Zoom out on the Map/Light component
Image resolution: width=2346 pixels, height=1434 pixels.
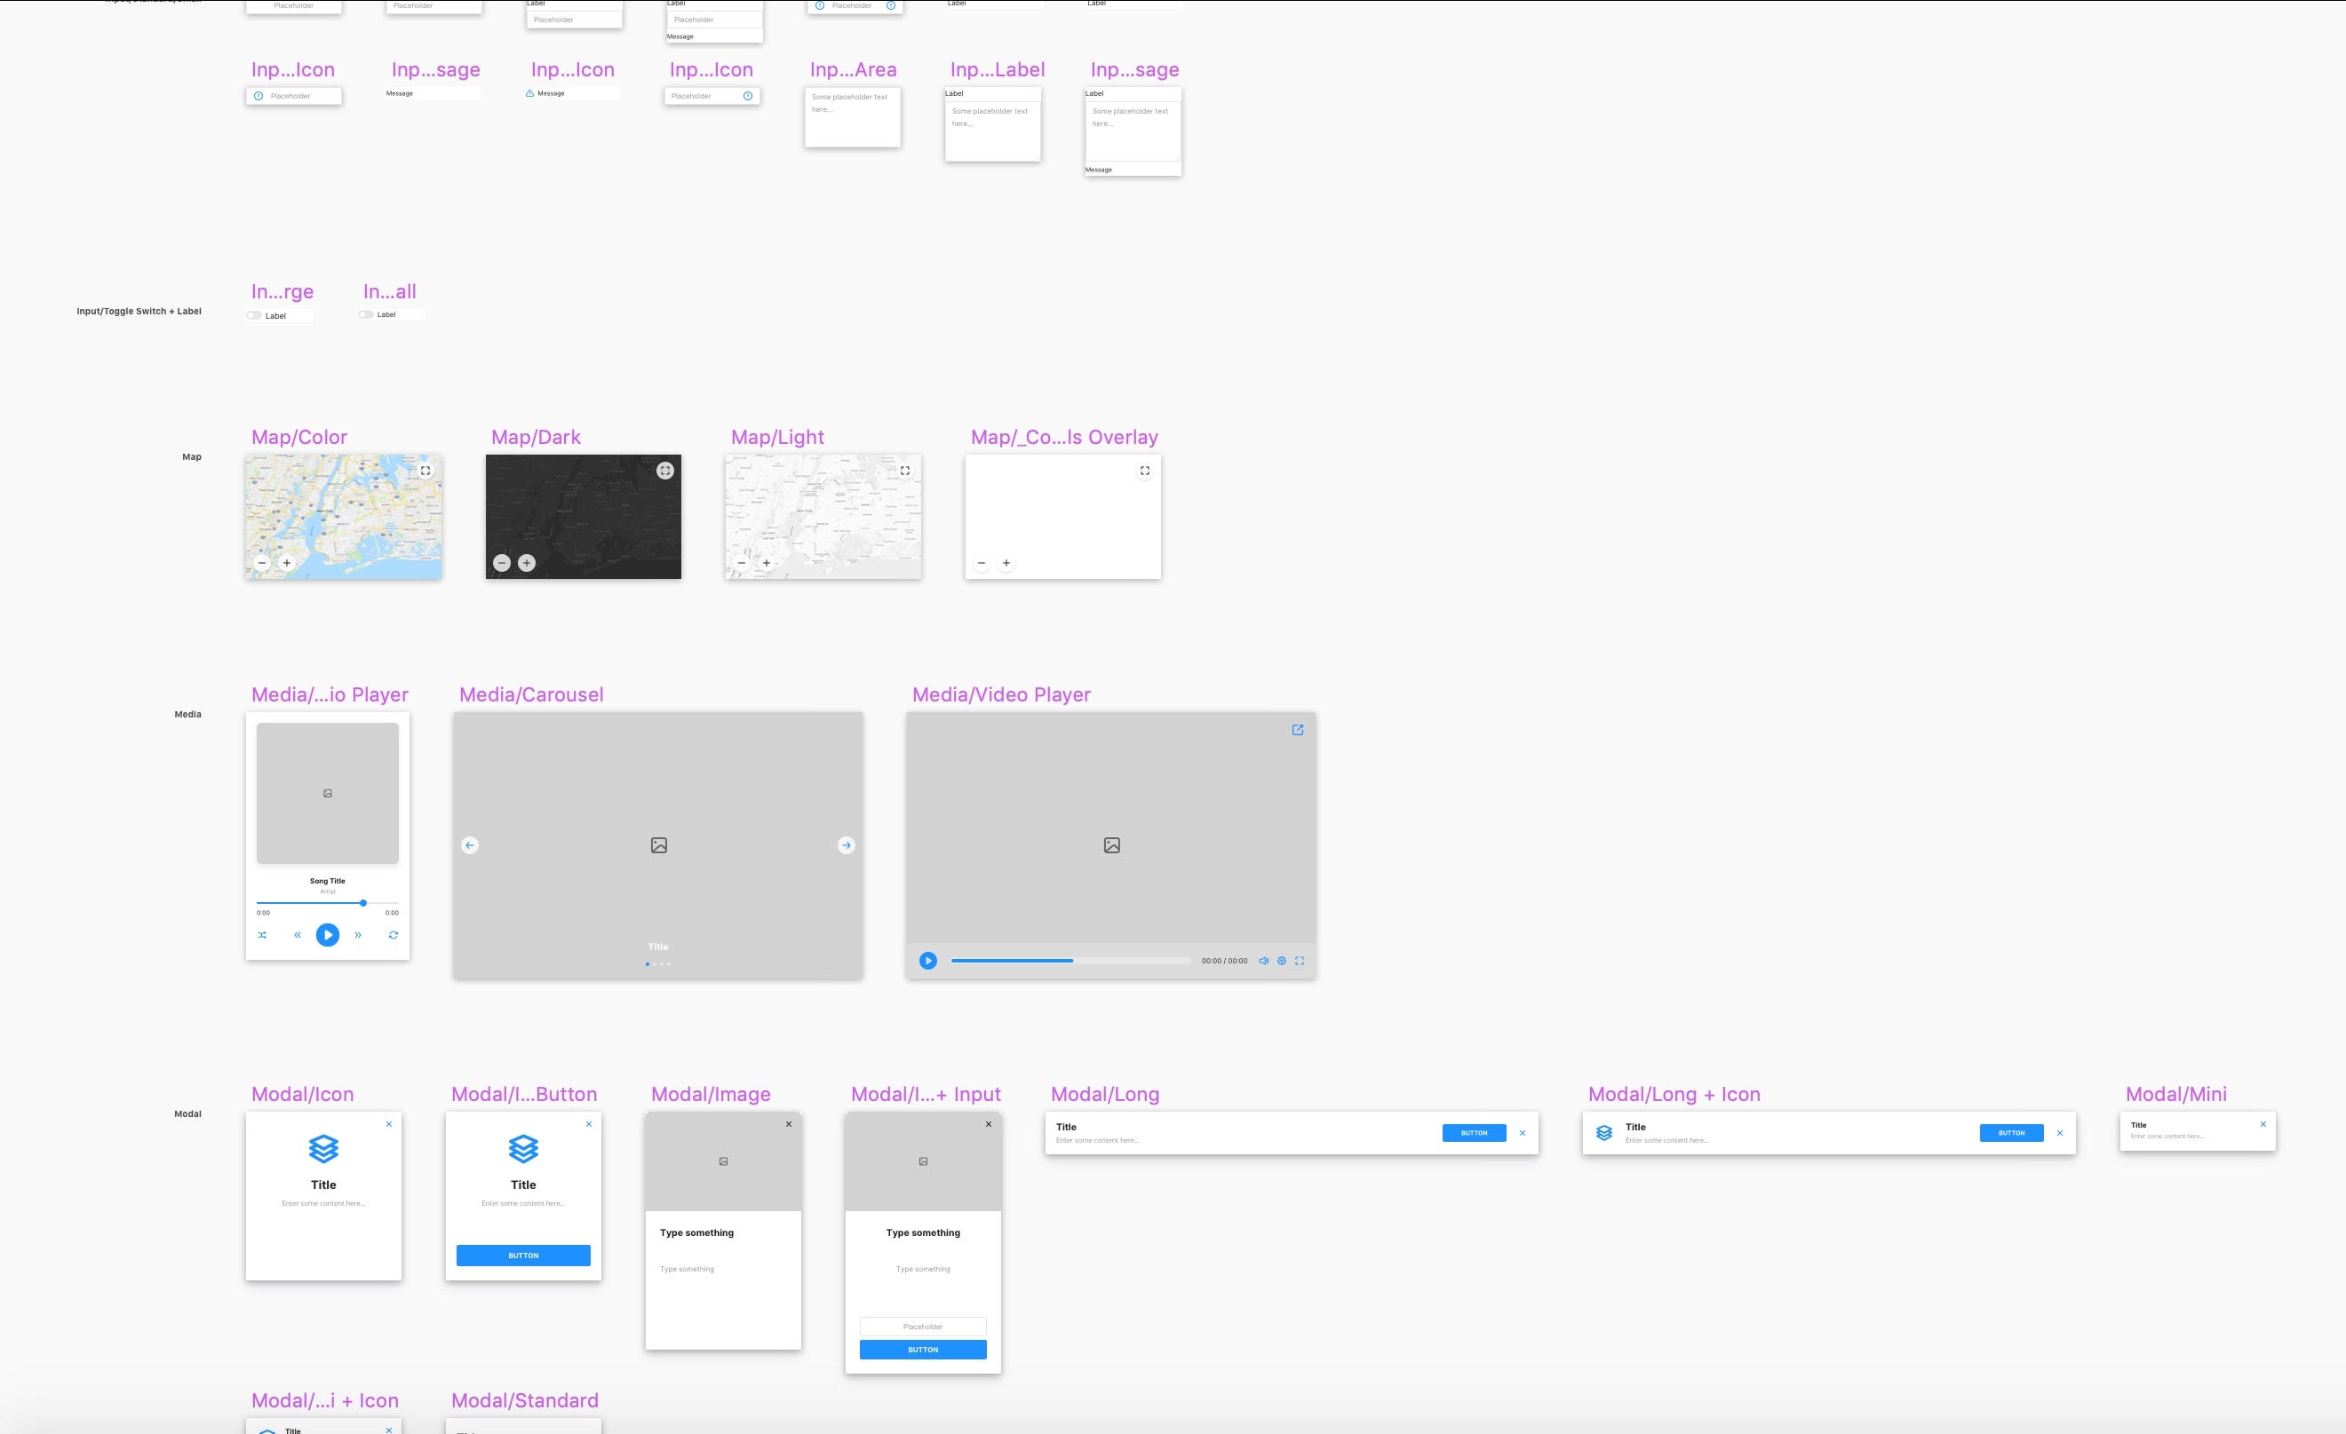click(742, 563)
